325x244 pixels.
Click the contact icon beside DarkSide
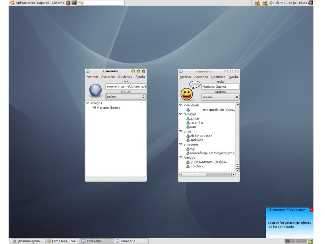point(188,140)
